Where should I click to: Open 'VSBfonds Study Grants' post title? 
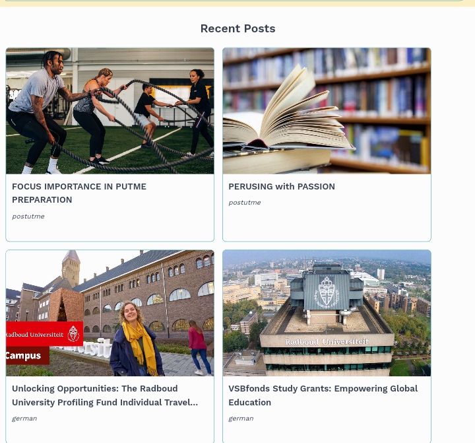tap(323, 395)
